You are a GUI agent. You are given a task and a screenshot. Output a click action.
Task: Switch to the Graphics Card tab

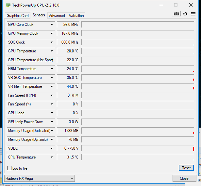(18, 16)
